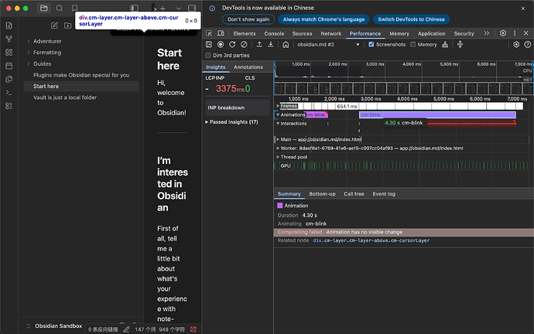The image size is (534, 334).
Task: Expand the Worker track
Action: [x=278, y=148]
